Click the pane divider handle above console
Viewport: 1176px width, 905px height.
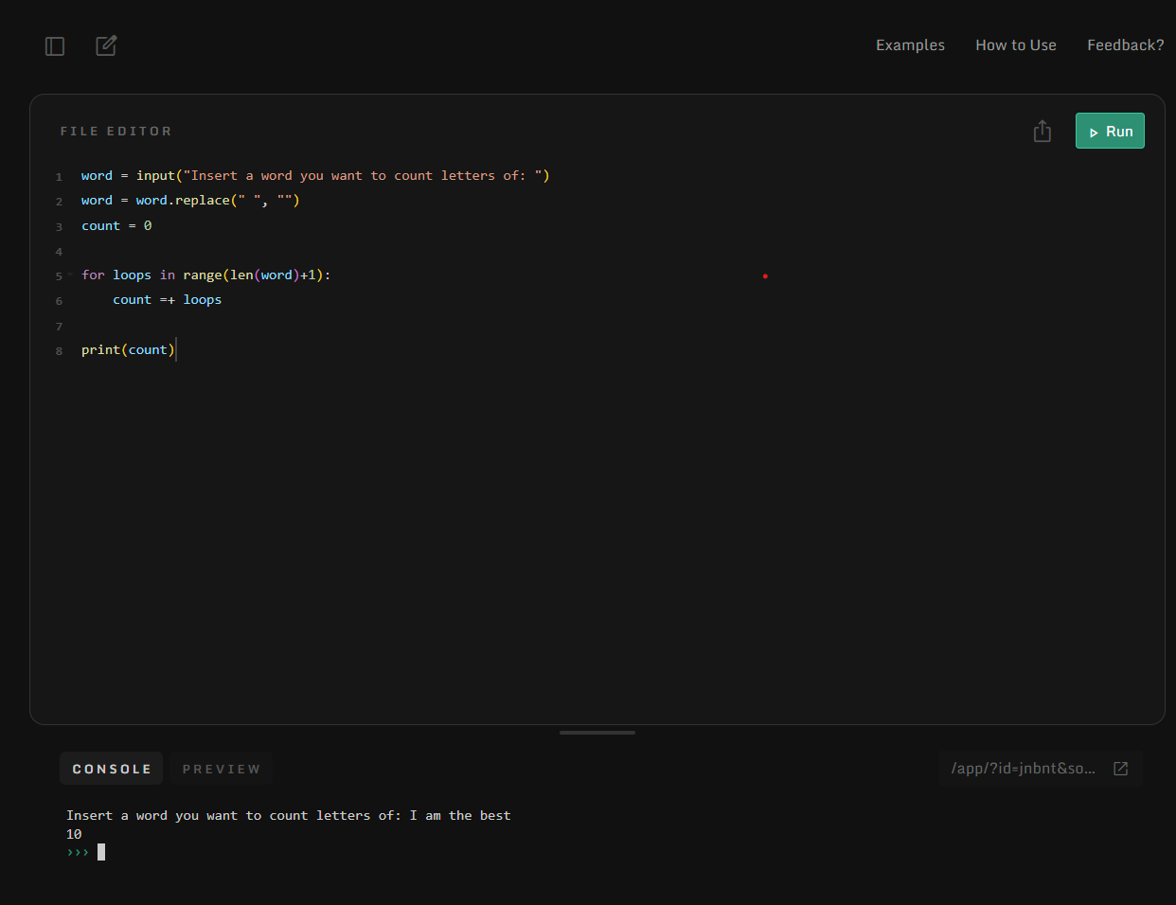point(597,732)
